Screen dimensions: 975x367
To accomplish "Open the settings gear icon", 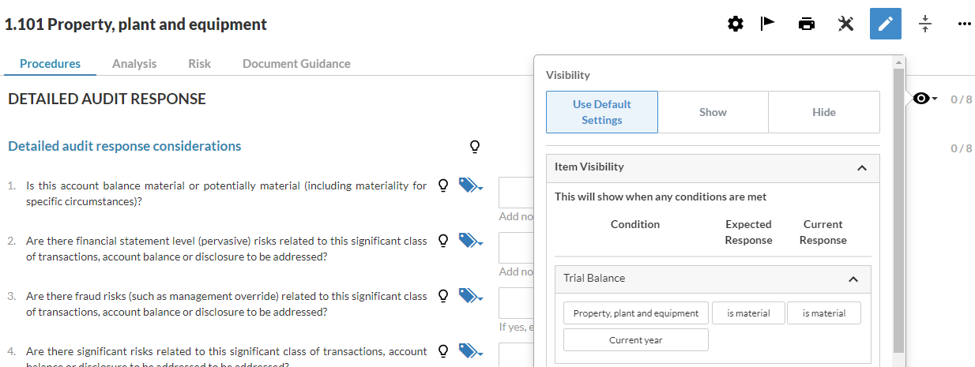I will 735,24.
